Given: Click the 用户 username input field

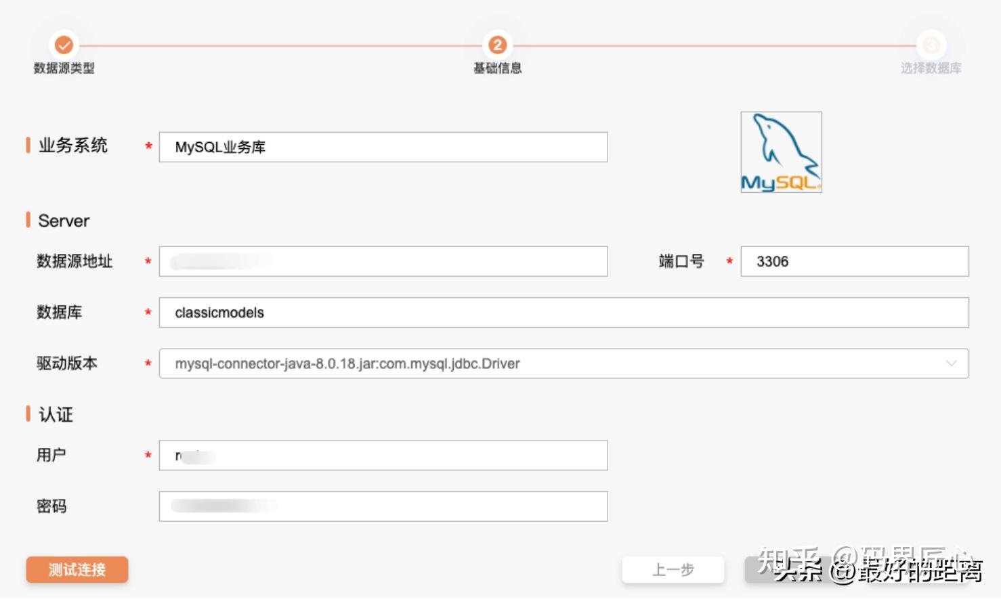Looking at the screenshot, I should pos(383,455).
